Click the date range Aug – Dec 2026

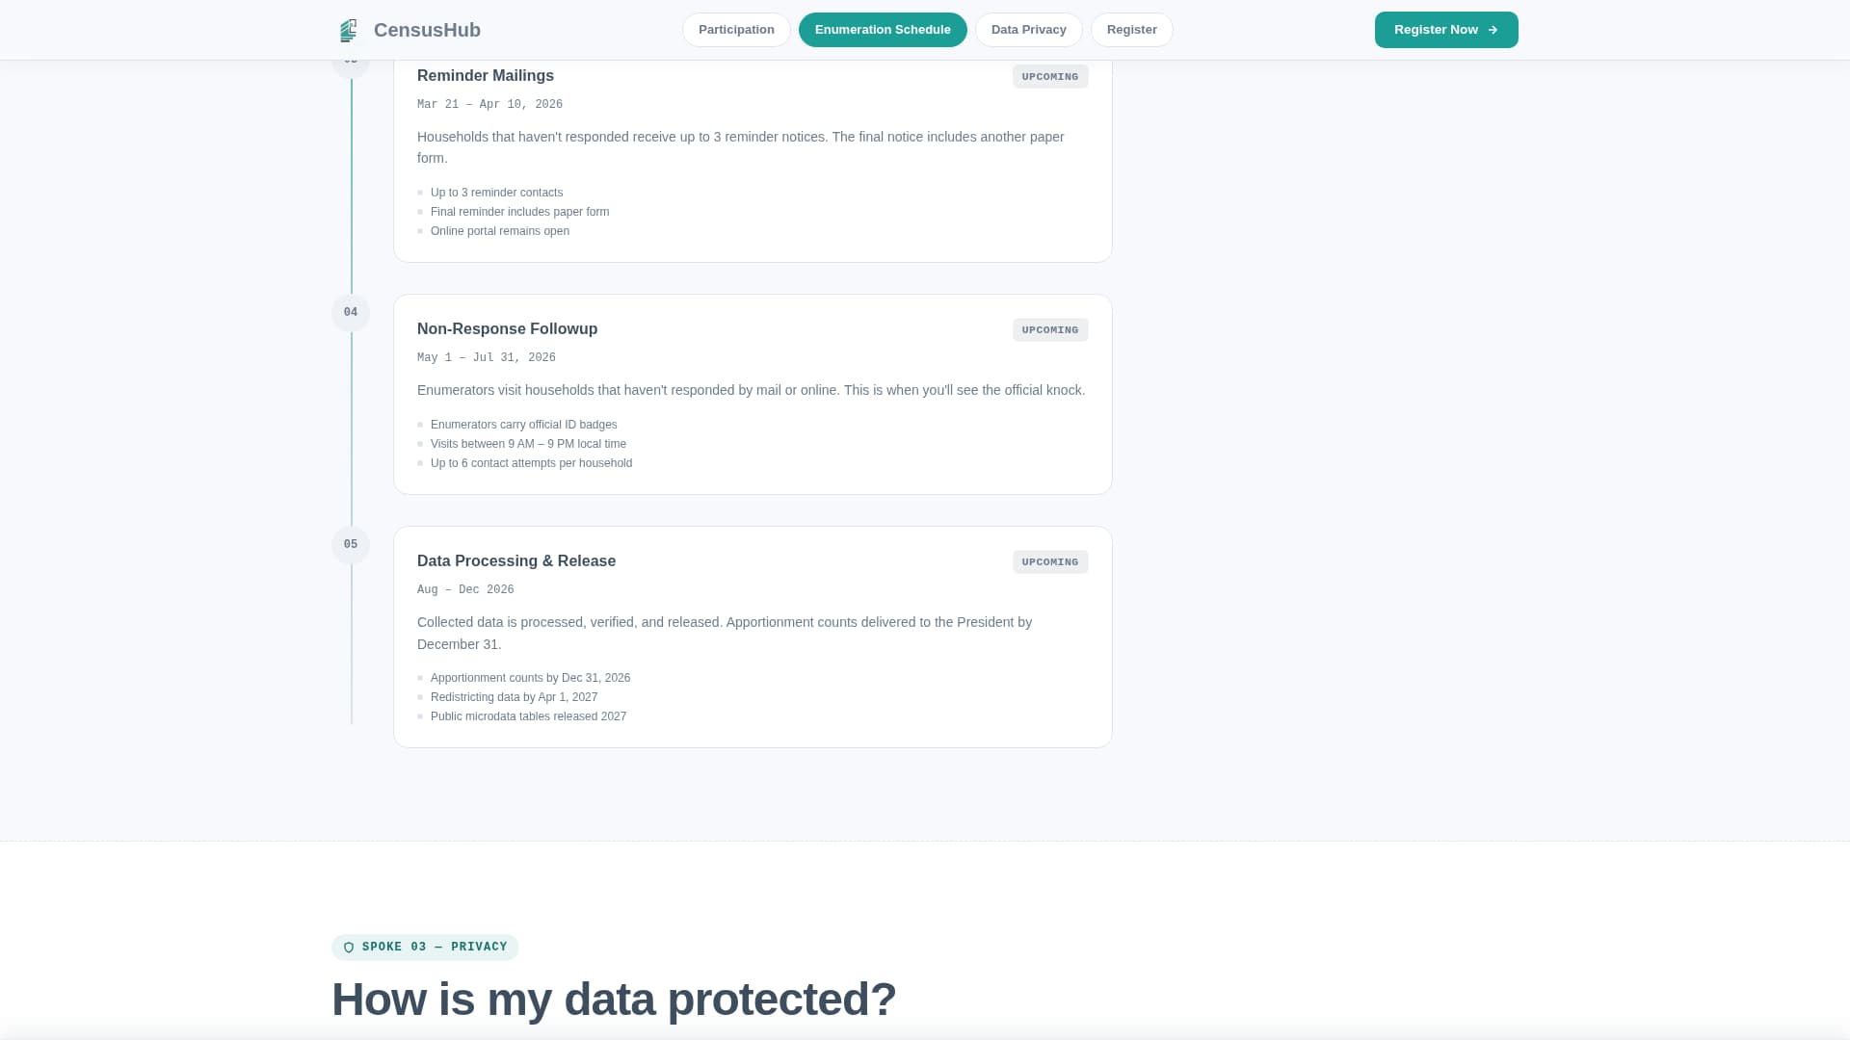point(465,590)
